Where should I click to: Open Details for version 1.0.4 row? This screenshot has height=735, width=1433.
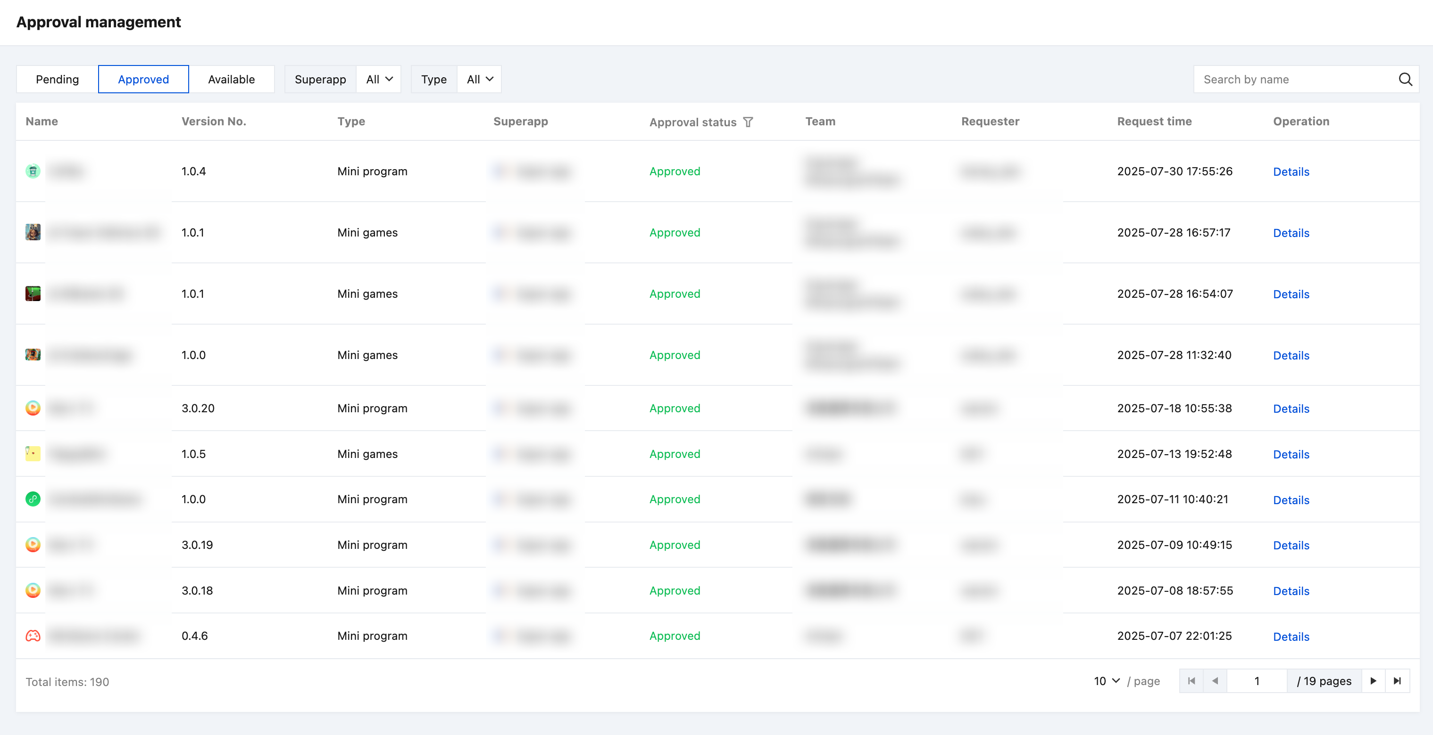tap(1291, 171)
